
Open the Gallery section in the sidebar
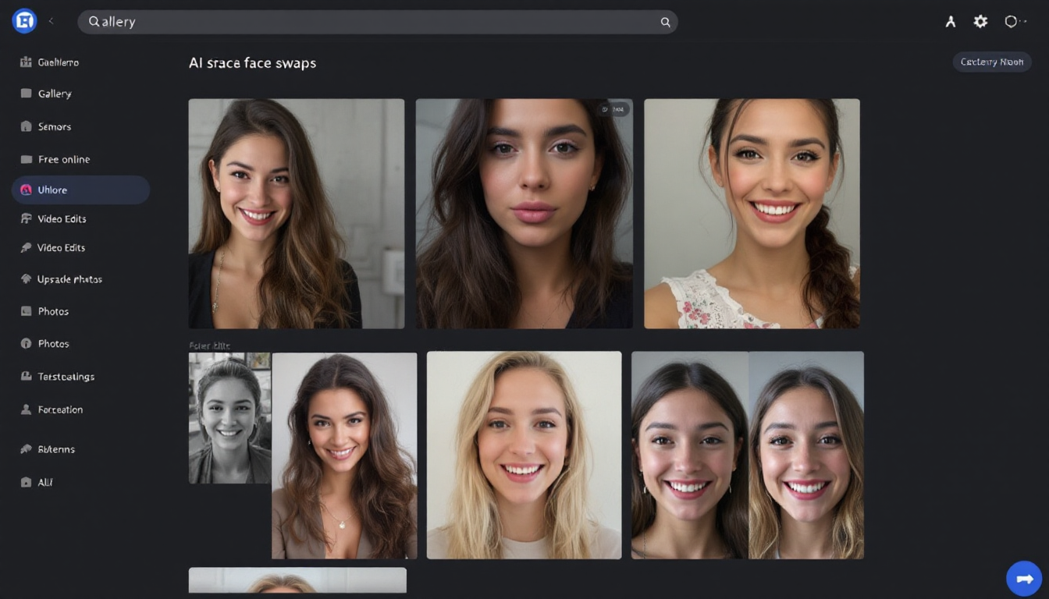[x=52, y=94]
